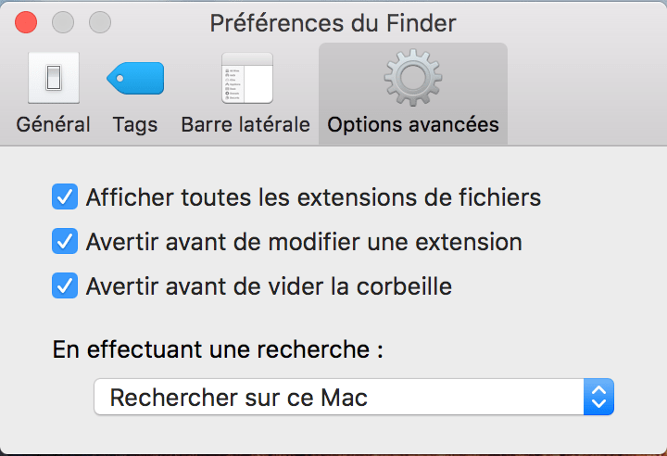Image resolution: width=667 pixels, height=456 pixels.
Task: Click the Barre latérale tab label
Action: pyautogui.click(x=245, y=124)
